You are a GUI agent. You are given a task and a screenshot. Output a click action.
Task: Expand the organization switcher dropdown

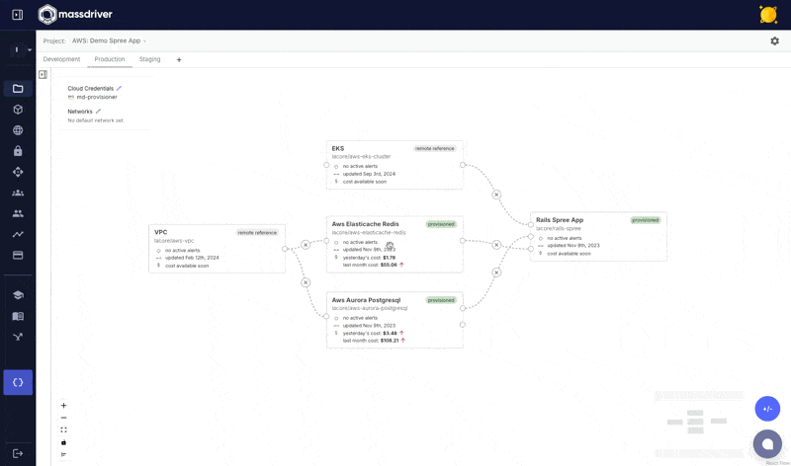coord(22,49)
